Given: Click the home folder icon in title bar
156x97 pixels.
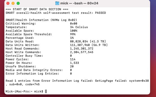Looking at the screenshot, I should 57,3.
